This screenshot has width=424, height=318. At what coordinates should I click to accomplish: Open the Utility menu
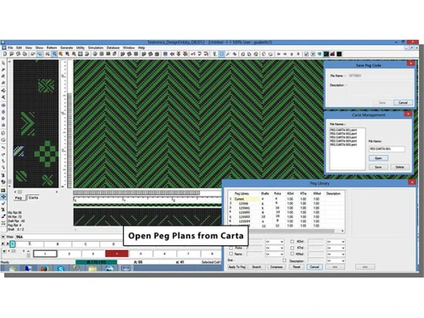click(x=81, y=47)
